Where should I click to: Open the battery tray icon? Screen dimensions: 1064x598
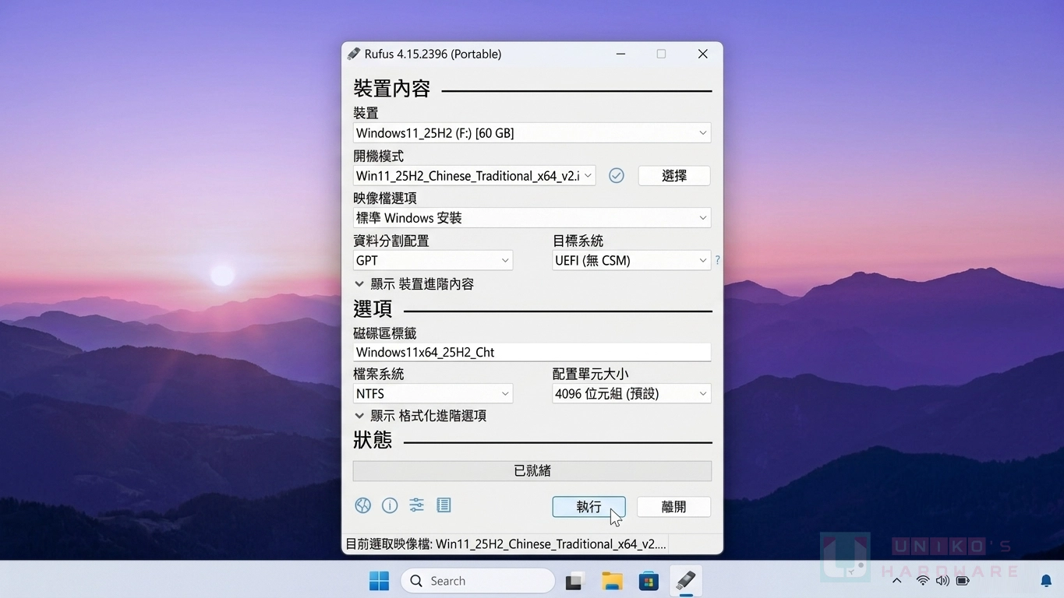(x=963, y=581)
